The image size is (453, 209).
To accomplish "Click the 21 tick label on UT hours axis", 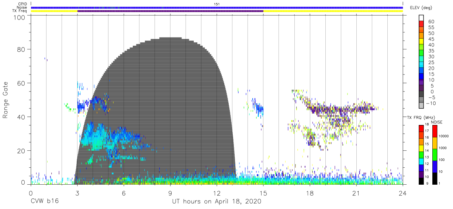I will (356, 194).
